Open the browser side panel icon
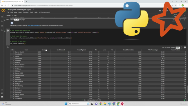The width and height of the screenshot is (188, 106). [x=179, y=5]
